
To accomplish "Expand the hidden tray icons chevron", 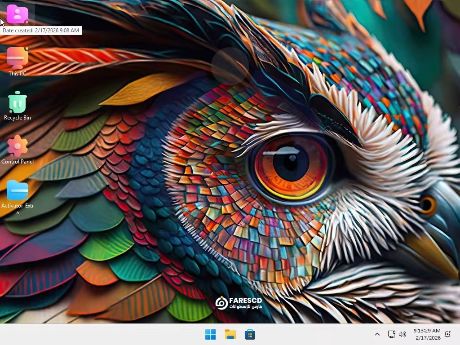I will 377,334.
